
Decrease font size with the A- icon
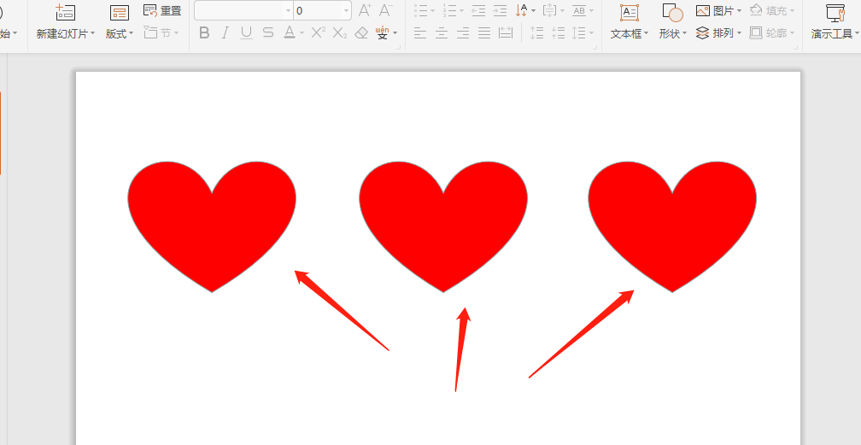[x=386, y=10]
